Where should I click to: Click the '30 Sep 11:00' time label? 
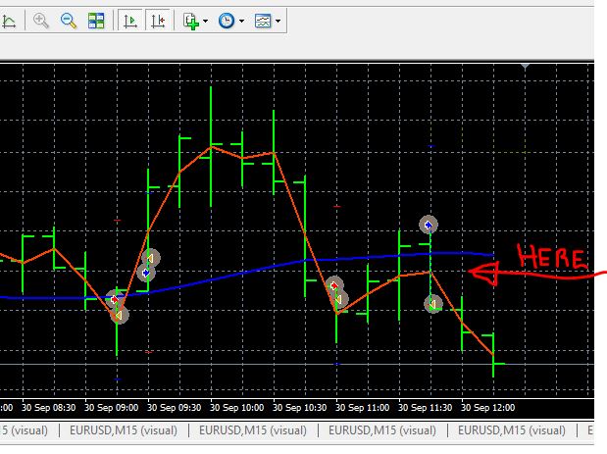[x=363, y=408]
